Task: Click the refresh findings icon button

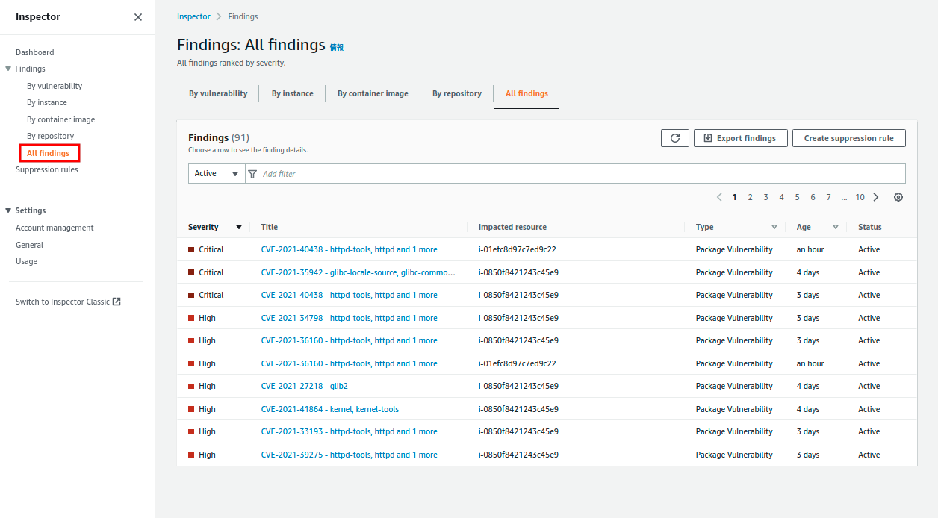Action: 674,138
